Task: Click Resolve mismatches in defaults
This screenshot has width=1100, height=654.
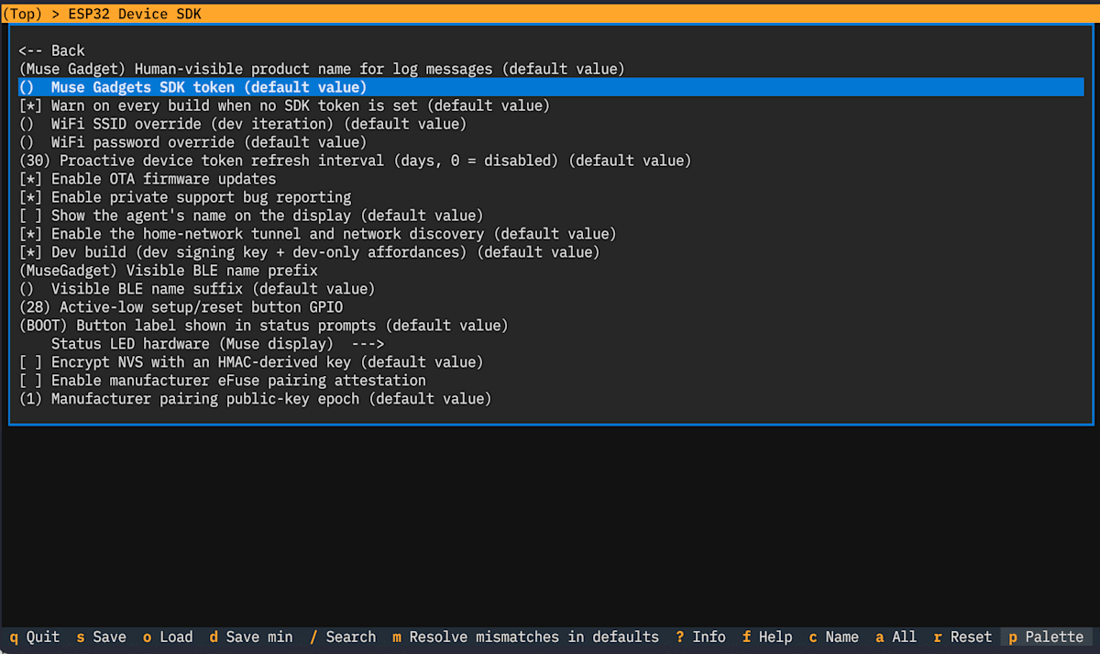Action: pyautogui.click(x=526, y=637)
